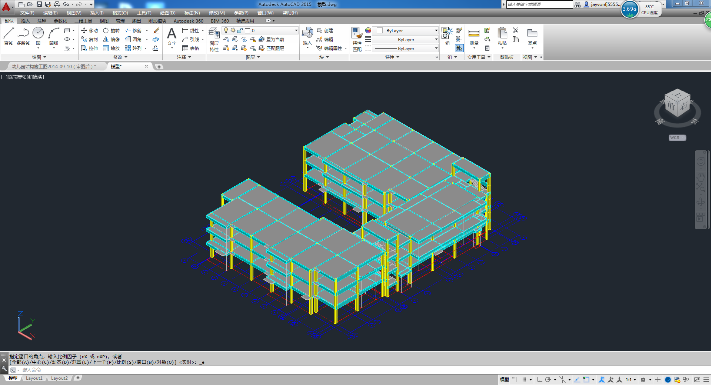
Task: Click the layer color square swatch
Action: tap(247, 31)
